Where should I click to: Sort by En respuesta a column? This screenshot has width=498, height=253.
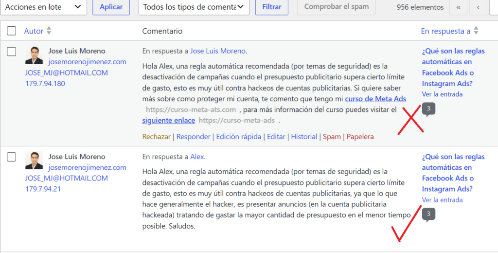445,31
